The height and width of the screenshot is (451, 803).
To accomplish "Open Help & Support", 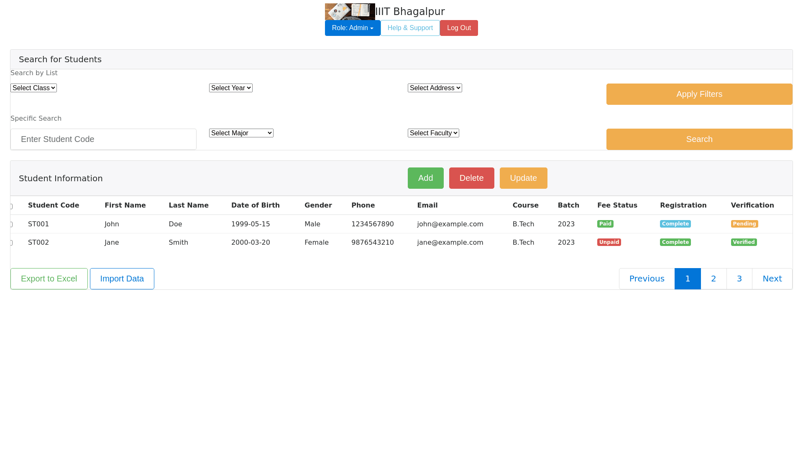I will (410, 28).
